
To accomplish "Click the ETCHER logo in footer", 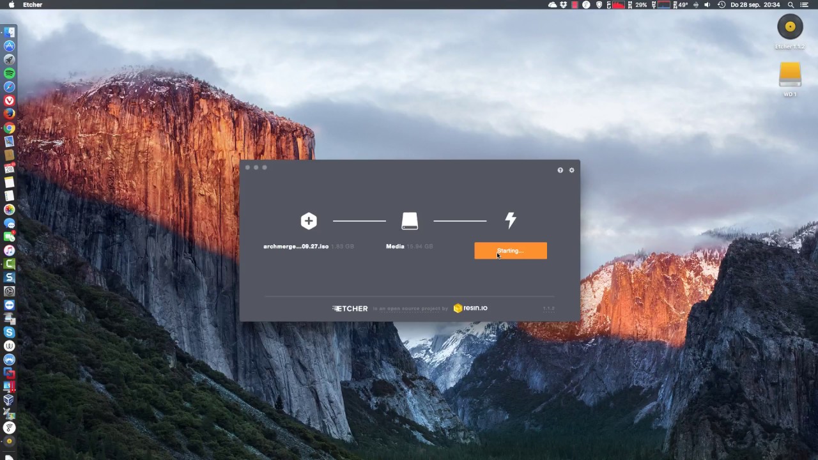I will (x=350, y=309).
